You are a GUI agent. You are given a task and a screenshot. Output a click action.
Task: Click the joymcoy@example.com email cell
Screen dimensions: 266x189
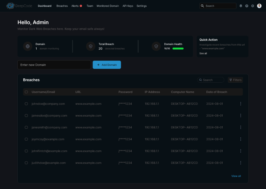click(48, 139)
